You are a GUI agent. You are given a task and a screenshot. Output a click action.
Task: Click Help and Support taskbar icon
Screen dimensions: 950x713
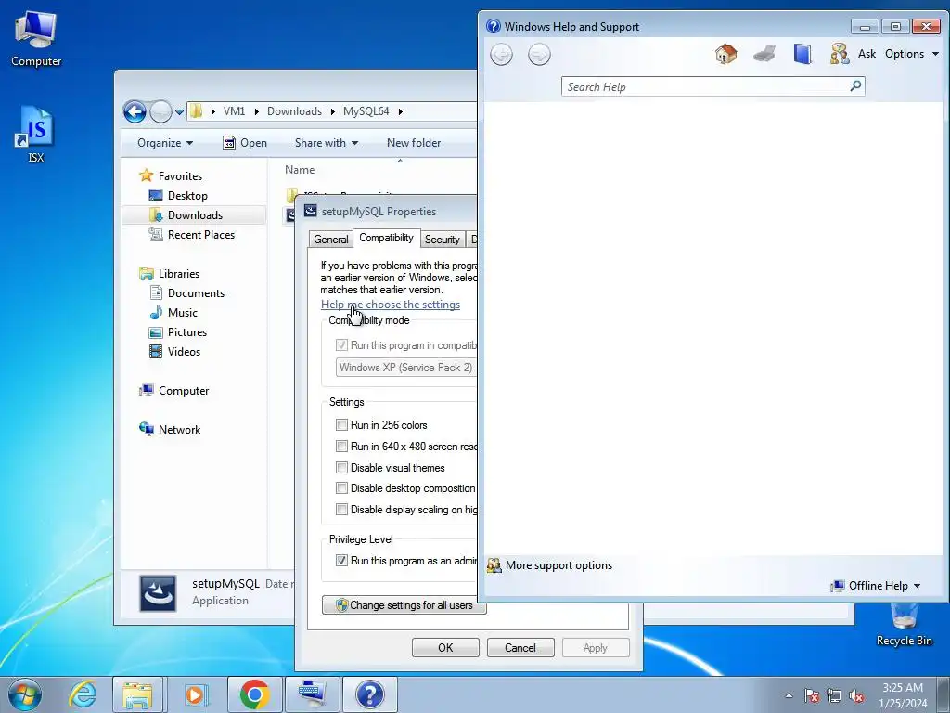click(369, 694)
